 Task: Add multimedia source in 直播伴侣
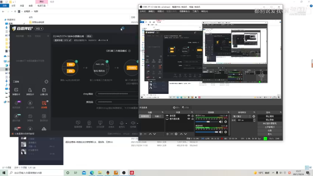click(x=111, y=124)
